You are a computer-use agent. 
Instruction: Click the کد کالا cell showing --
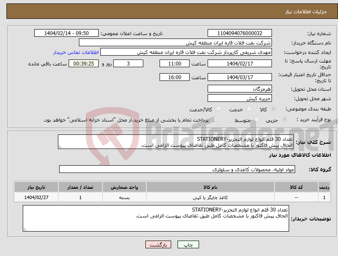tap(296, 197)
